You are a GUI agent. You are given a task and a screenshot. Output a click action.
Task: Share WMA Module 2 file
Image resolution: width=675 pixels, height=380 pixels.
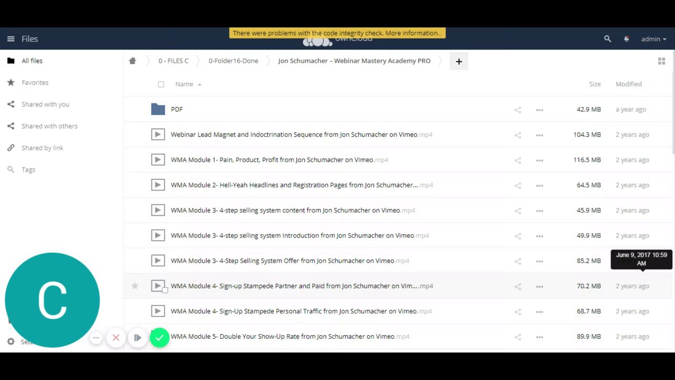[x=518, y=186]
